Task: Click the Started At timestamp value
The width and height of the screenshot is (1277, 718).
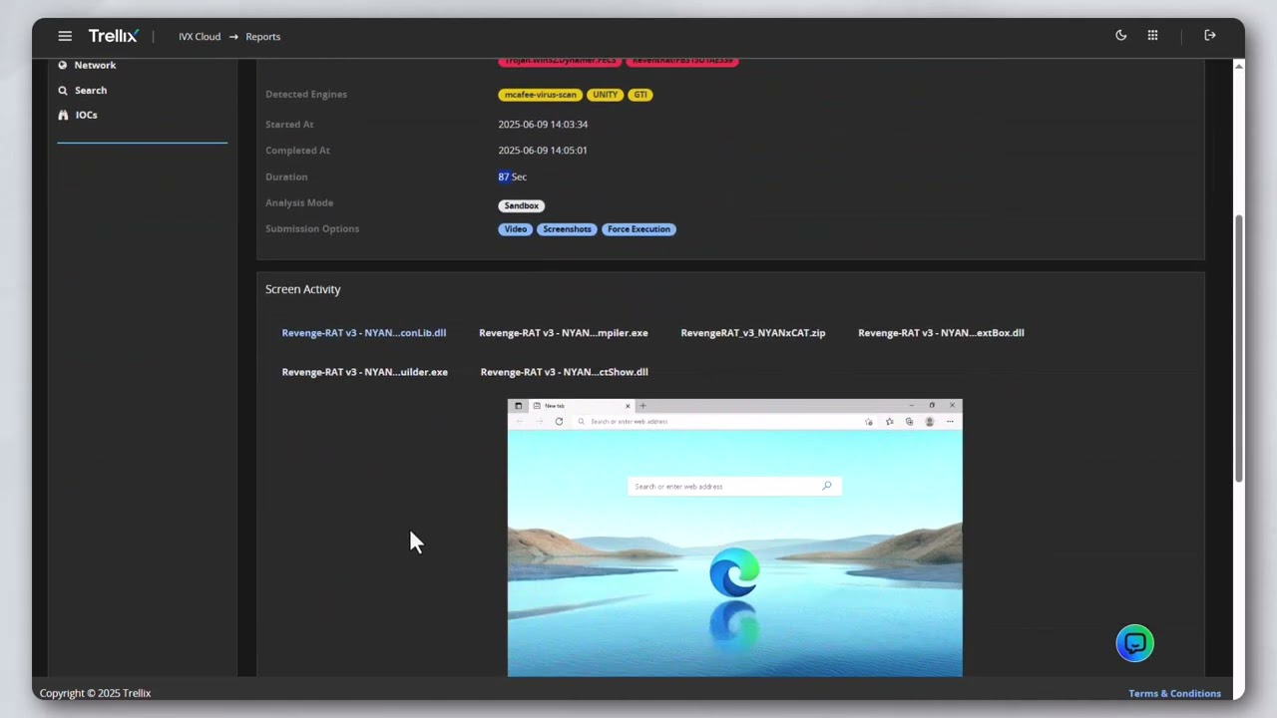Action: click(543, 125)
